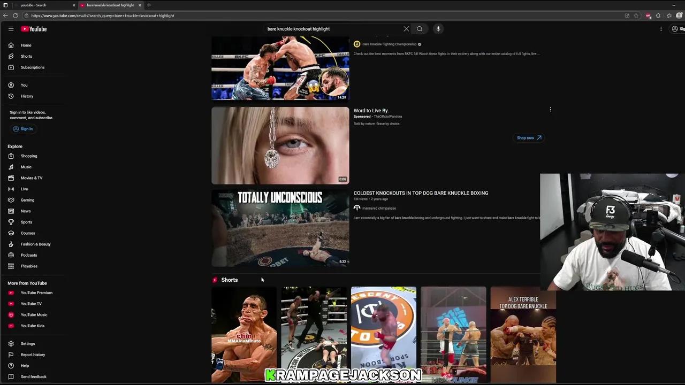Open the COLDEST KNOCKOUTS video title
The image size is (685, 385).
point(421,193)
